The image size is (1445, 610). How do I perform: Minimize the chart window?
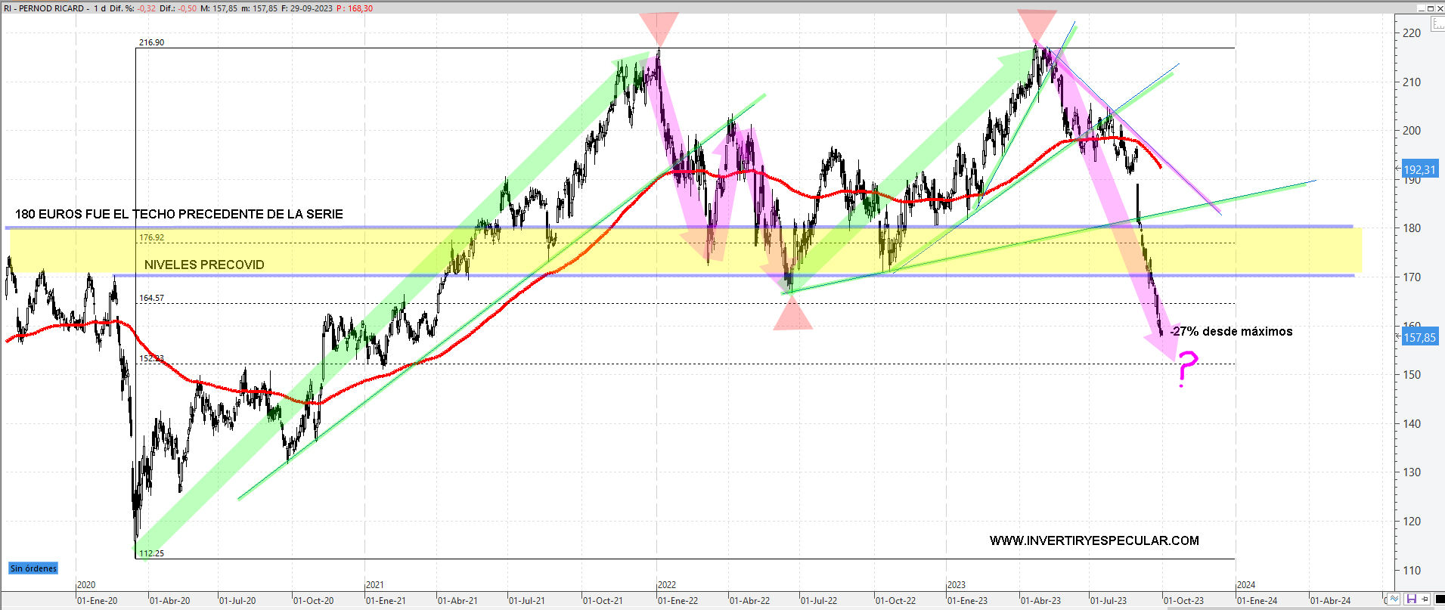[1420, 8]
